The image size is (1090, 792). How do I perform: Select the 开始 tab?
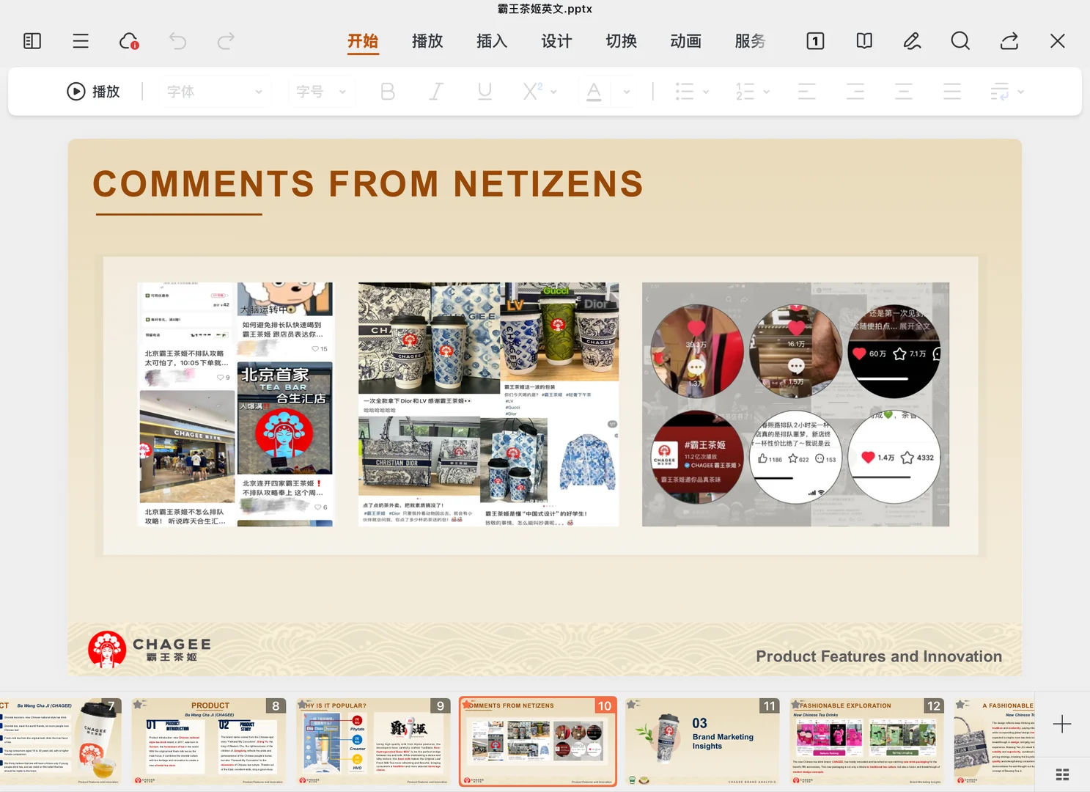[x=363, y=41]
